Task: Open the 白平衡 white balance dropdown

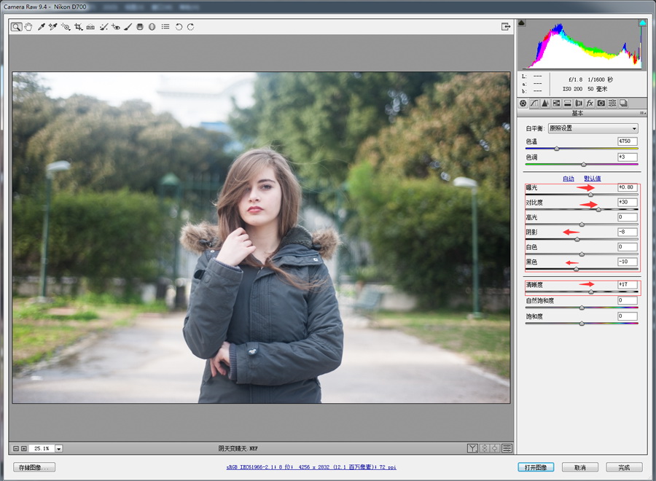Action: (x=593, y=128)
